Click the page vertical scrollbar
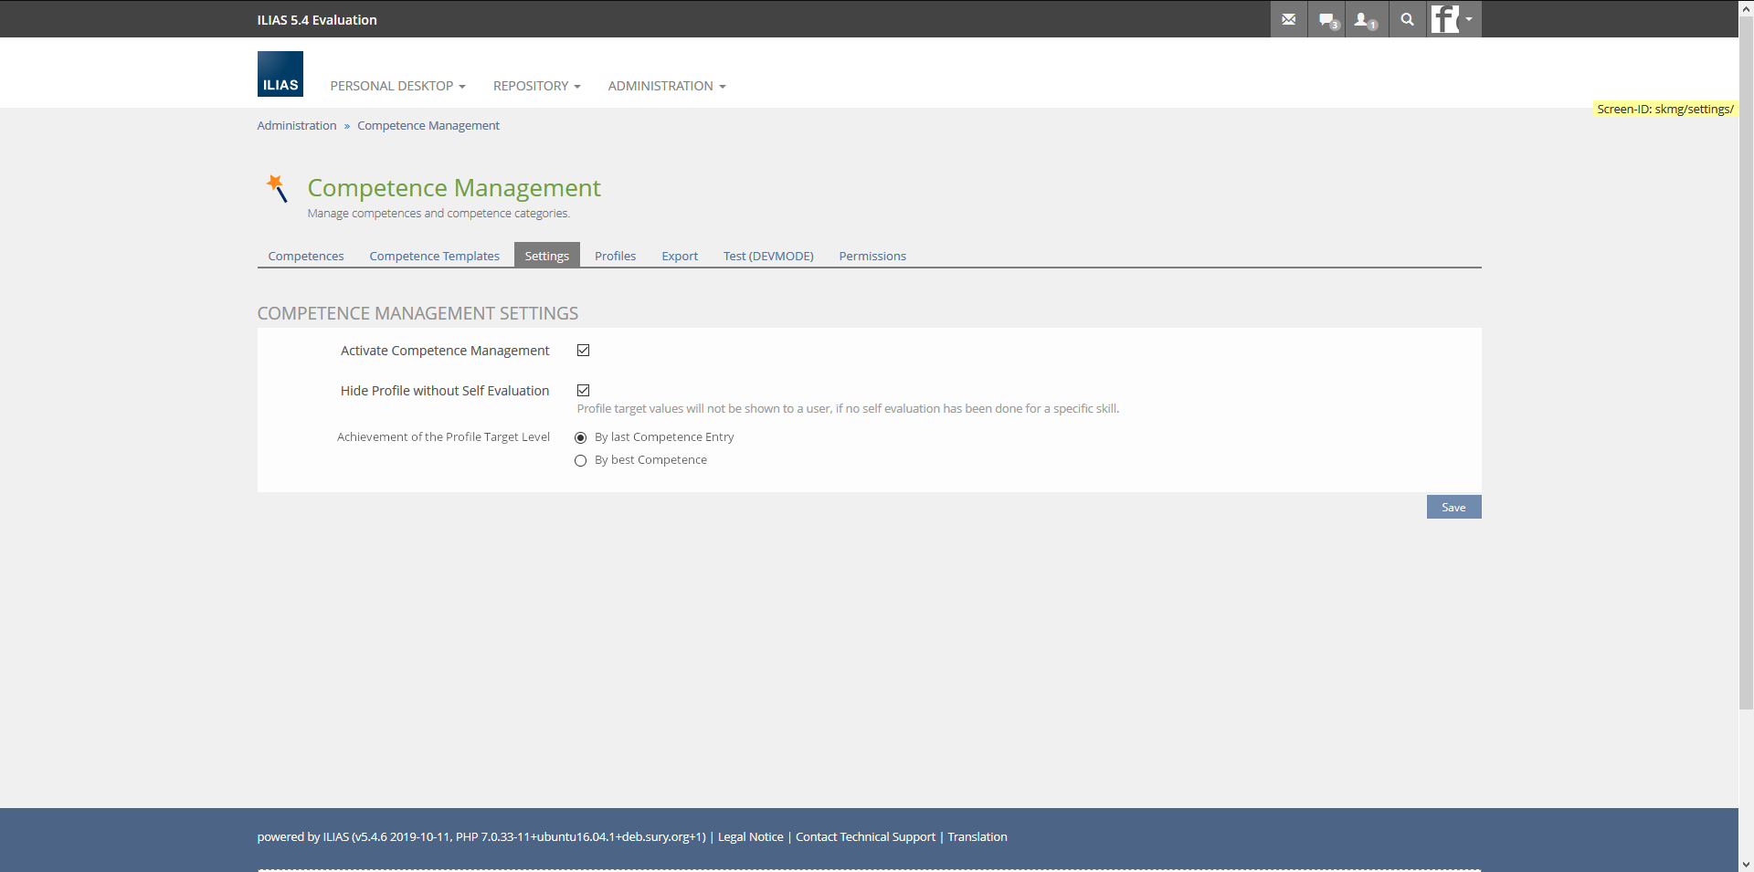This screenshot has width=1754, height=872. (1746, 365)
